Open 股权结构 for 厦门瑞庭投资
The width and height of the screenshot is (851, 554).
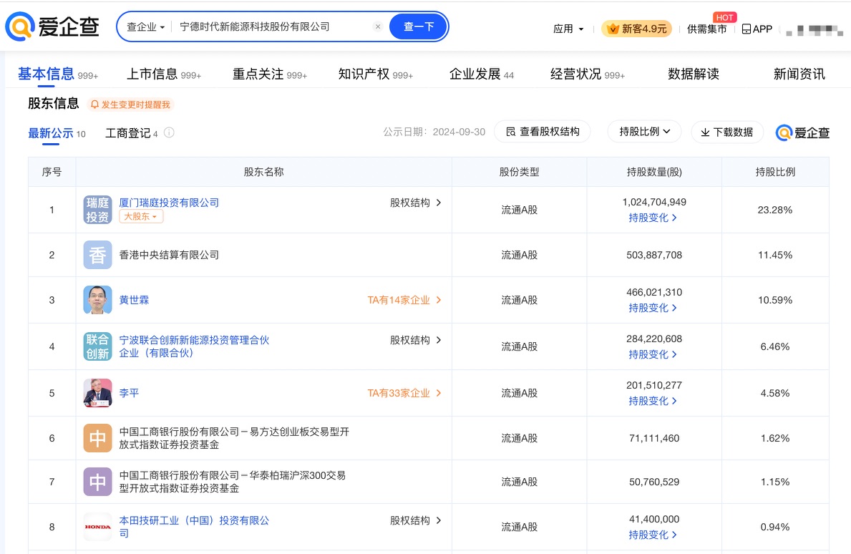click(416, 203)
